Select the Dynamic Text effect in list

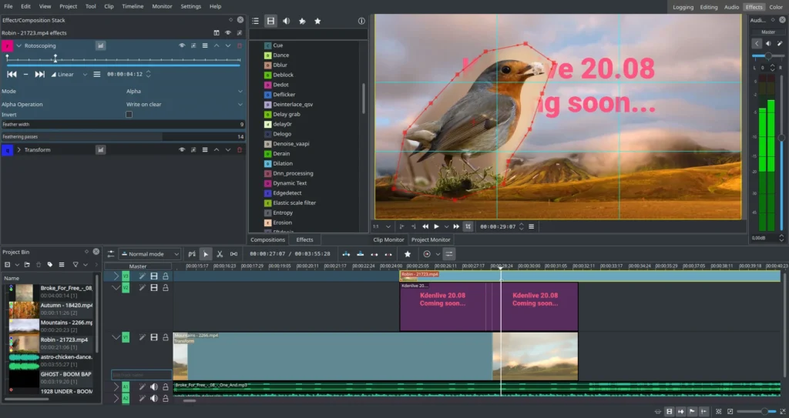click(290, 183)
